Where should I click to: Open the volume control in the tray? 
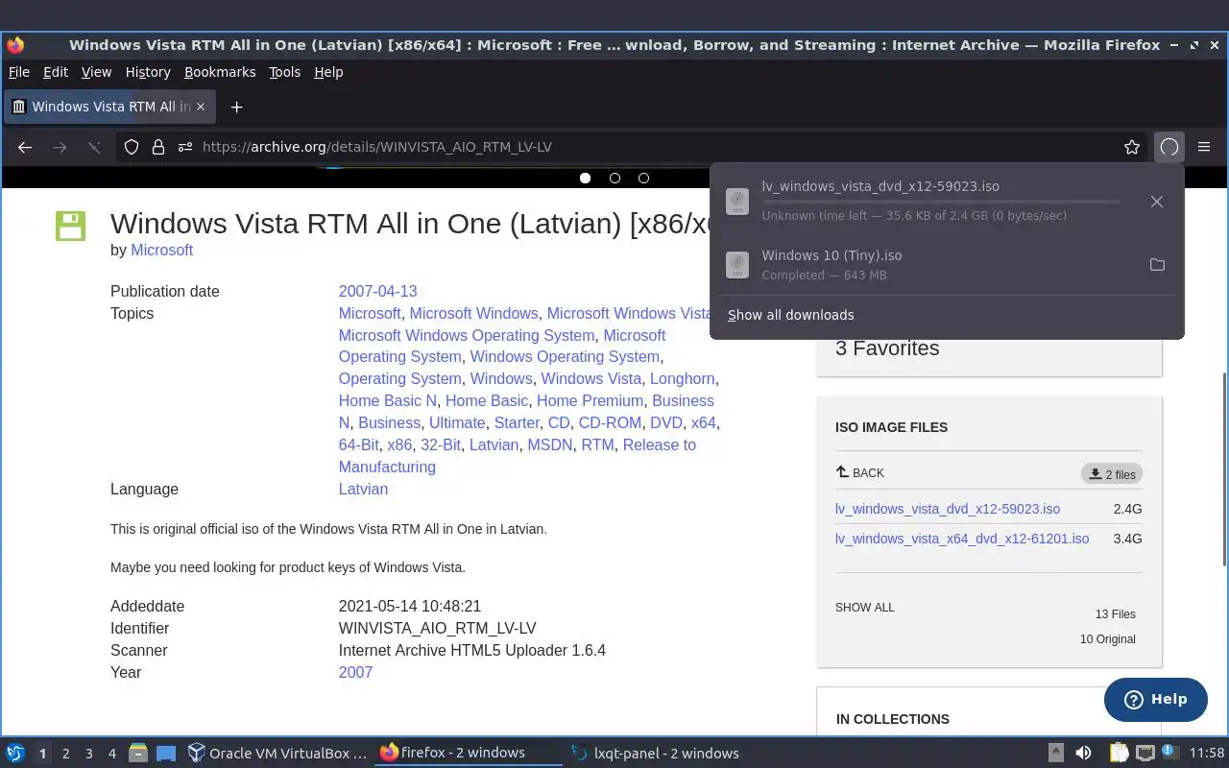pos(1083,754)
